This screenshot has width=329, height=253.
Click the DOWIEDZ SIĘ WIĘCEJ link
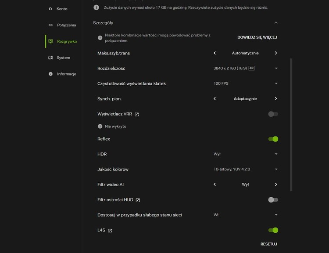pos(257,37)
